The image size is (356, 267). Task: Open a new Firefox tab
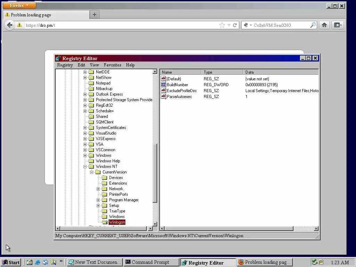(x=95, y=15)
